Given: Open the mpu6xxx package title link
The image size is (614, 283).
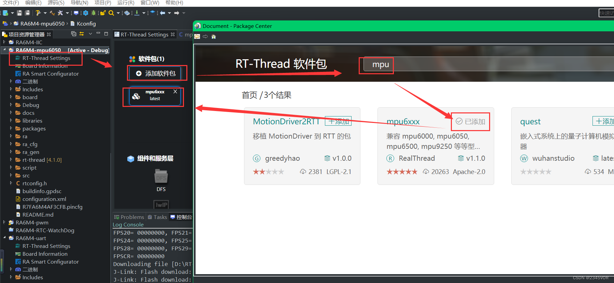Looking at the screenshot, I should pos(403,122).
